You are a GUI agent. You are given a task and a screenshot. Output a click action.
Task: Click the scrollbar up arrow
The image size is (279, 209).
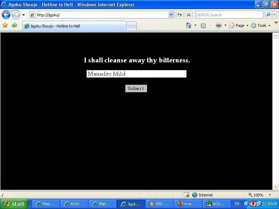pyautogui.click(x=275, y=36)
